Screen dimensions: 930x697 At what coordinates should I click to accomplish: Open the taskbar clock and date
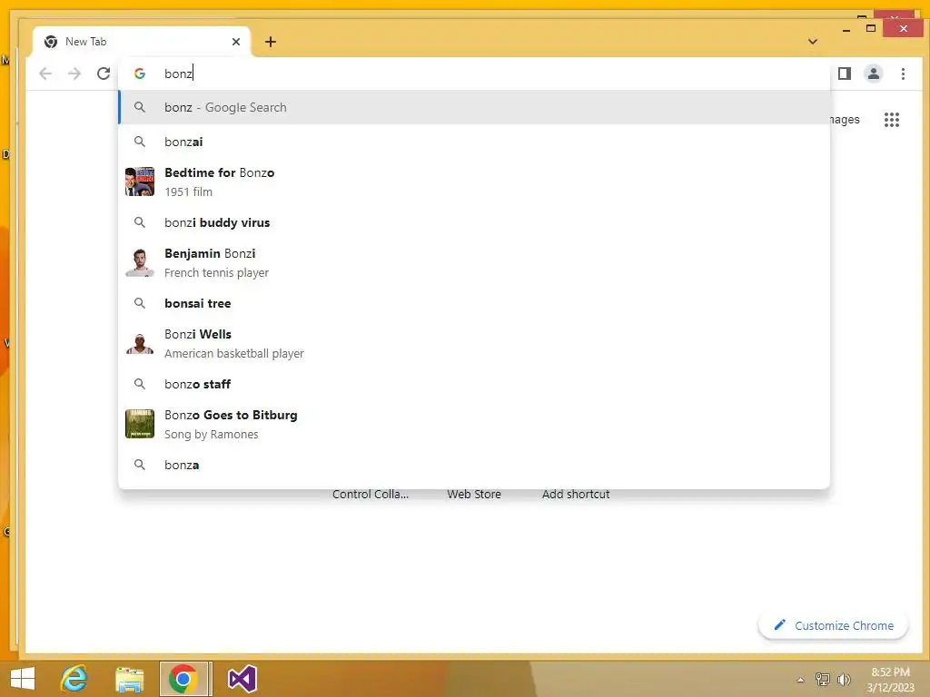coord(890,680)
